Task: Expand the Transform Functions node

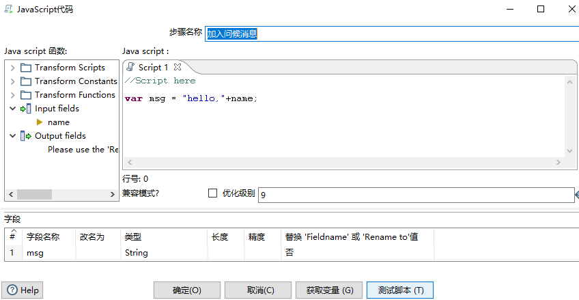Action: [x=13, y=95]
